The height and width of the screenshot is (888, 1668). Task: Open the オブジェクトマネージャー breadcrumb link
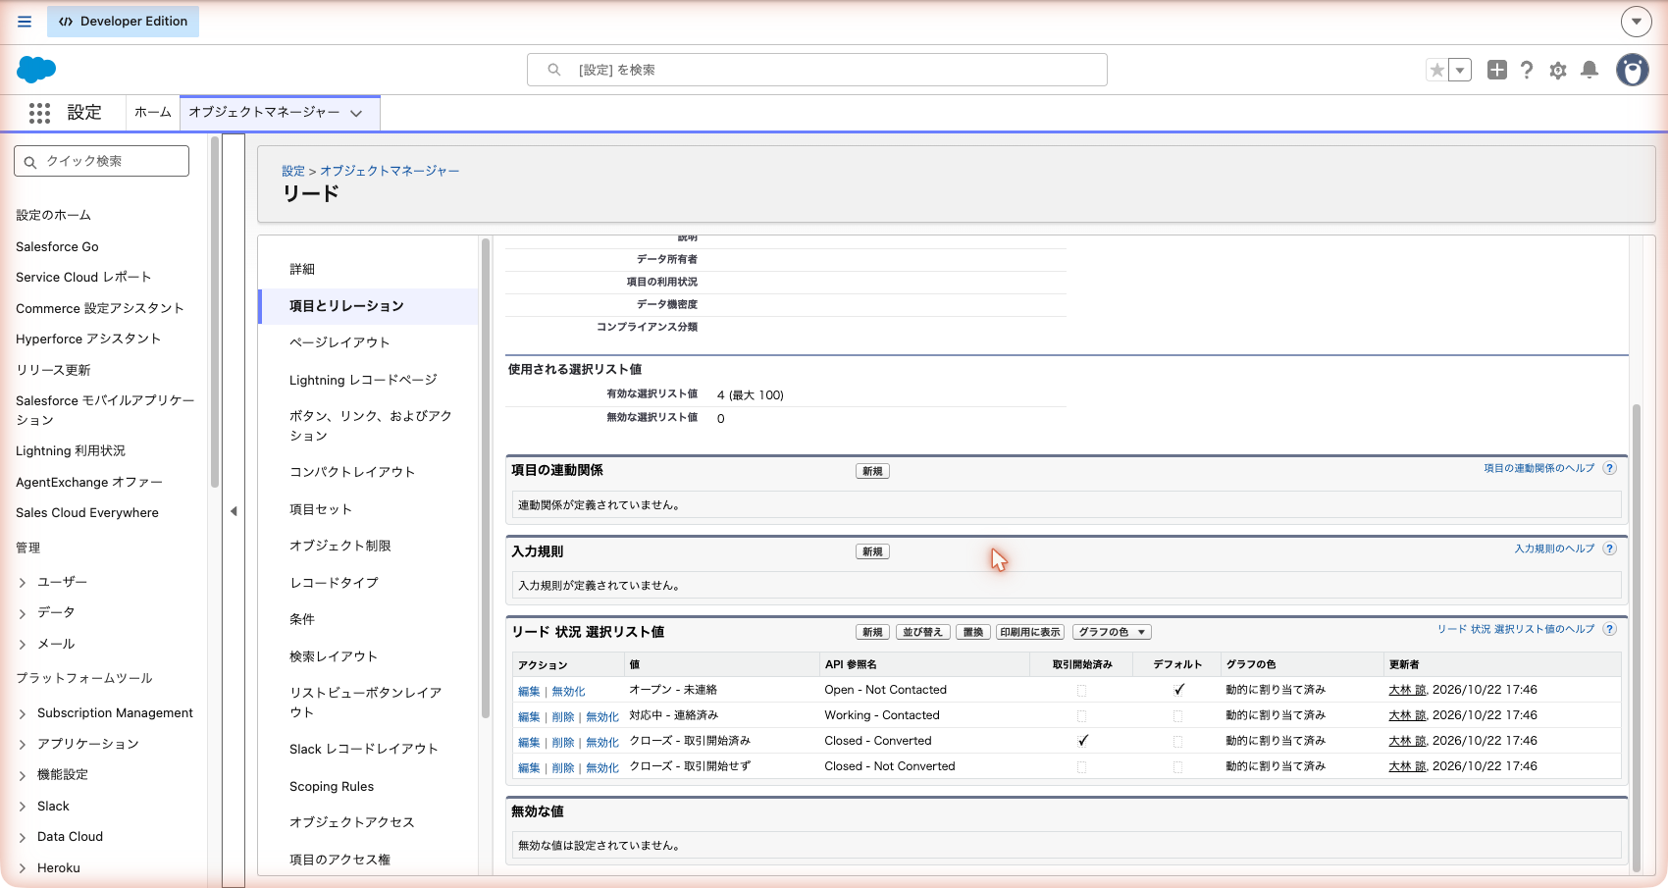(x=390, y=171)
